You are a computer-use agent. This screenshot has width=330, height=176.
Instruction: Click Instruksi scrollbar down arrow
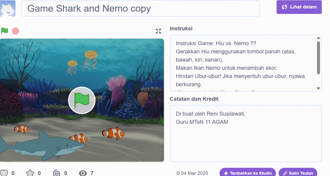coord(318,88)
